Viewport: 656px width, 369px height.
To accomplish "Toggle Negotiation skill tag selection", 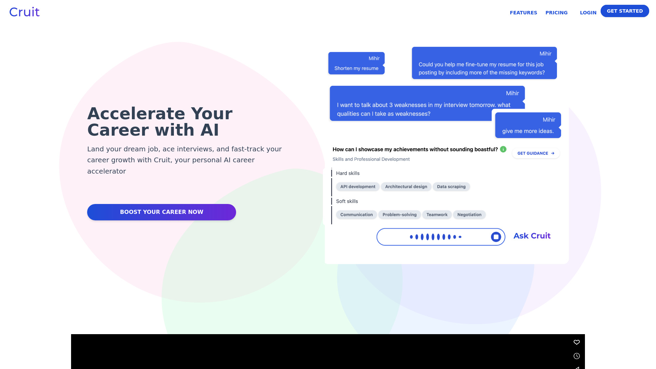I will pyautogui.click(x=469, y=215).
